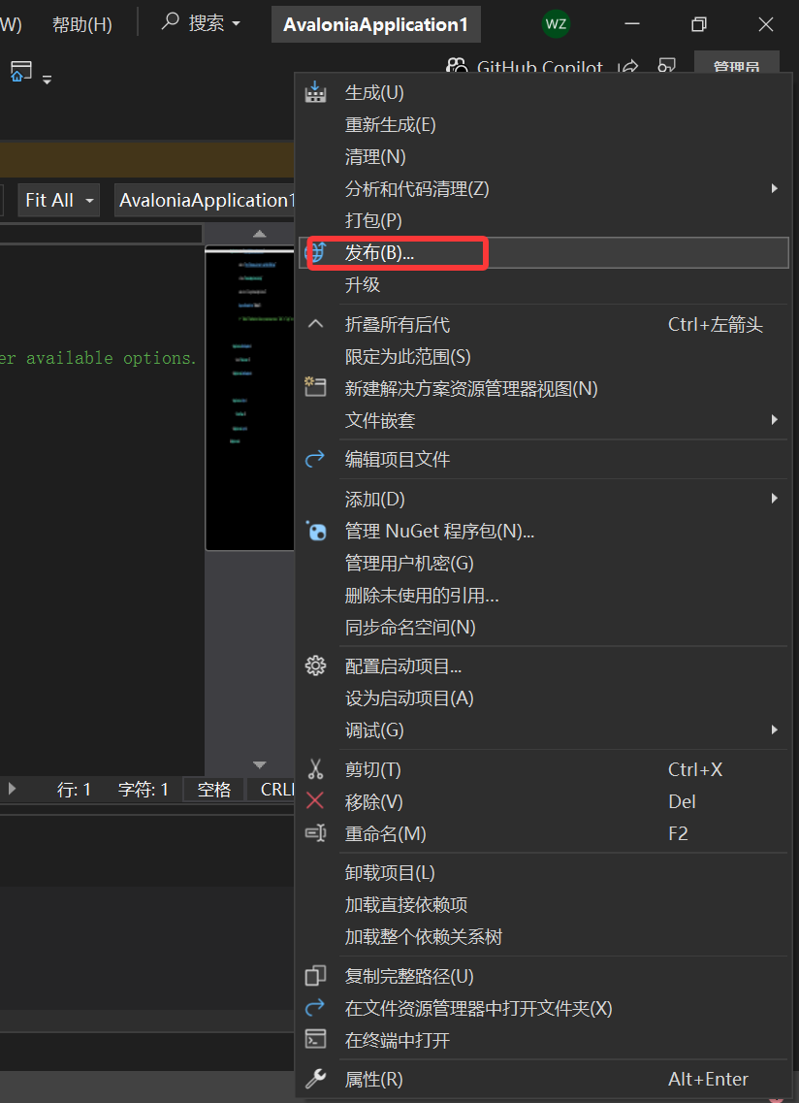Click the editor scroll up arrow
Image resolution: width=799 pixels, height=1103 pixels.
[260, 234]
